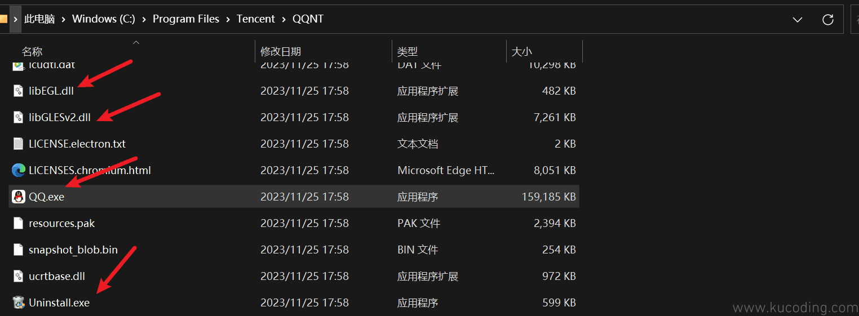Click the Uninstall.exe trash icon
The height and width of the screenshot is (316, 859).
[19, 302]
